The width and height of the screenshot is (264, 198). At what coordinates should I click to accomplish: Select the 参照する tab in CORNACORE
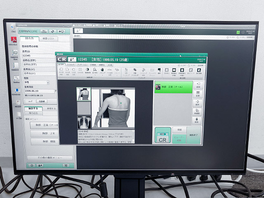(50, 108)
